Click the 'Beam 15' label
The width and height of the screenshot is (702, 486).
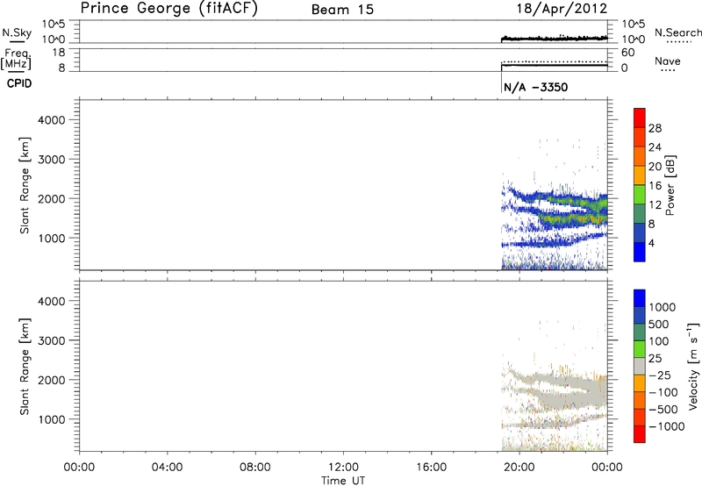pyautogui.click(x=342, y=10)
